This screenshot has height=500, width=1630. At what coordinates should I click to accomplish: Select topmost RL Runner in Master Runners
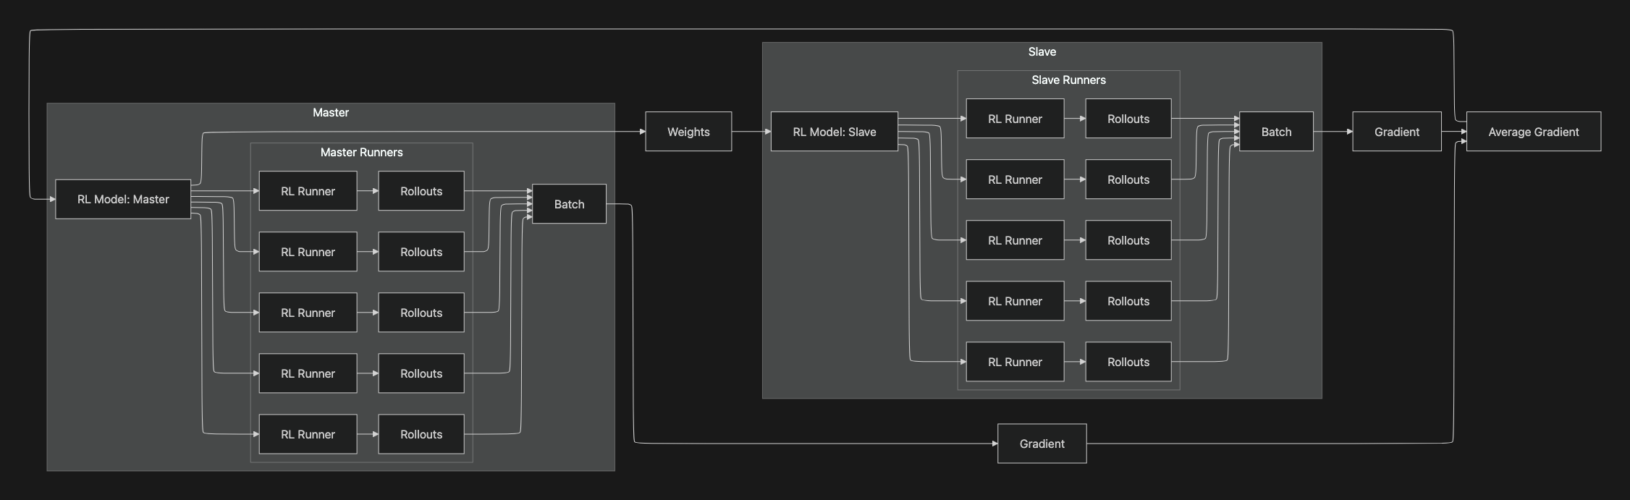(x=308, y=191)
